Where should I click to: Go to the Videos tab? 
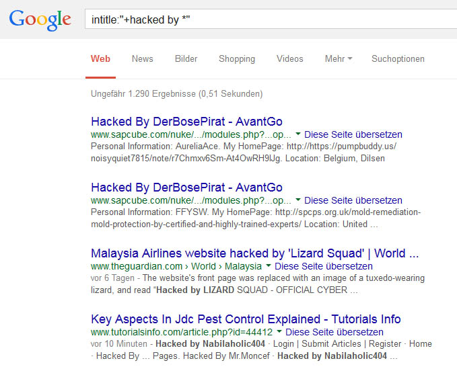click(290, 59)
